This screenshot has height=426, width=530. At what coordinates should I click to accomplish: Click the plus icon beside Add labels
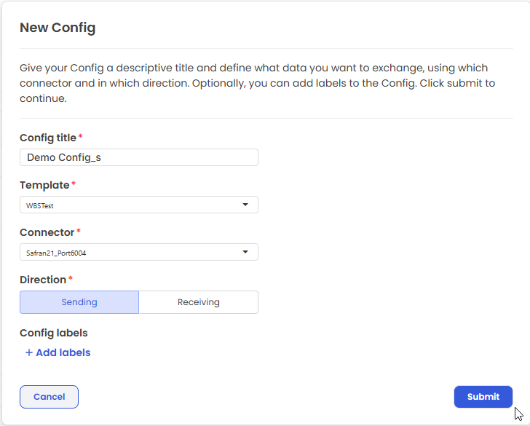coord(29,352)
